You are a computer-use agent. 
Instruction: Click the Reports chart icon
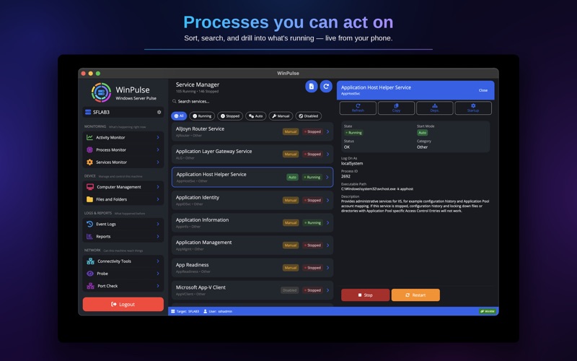89,237
